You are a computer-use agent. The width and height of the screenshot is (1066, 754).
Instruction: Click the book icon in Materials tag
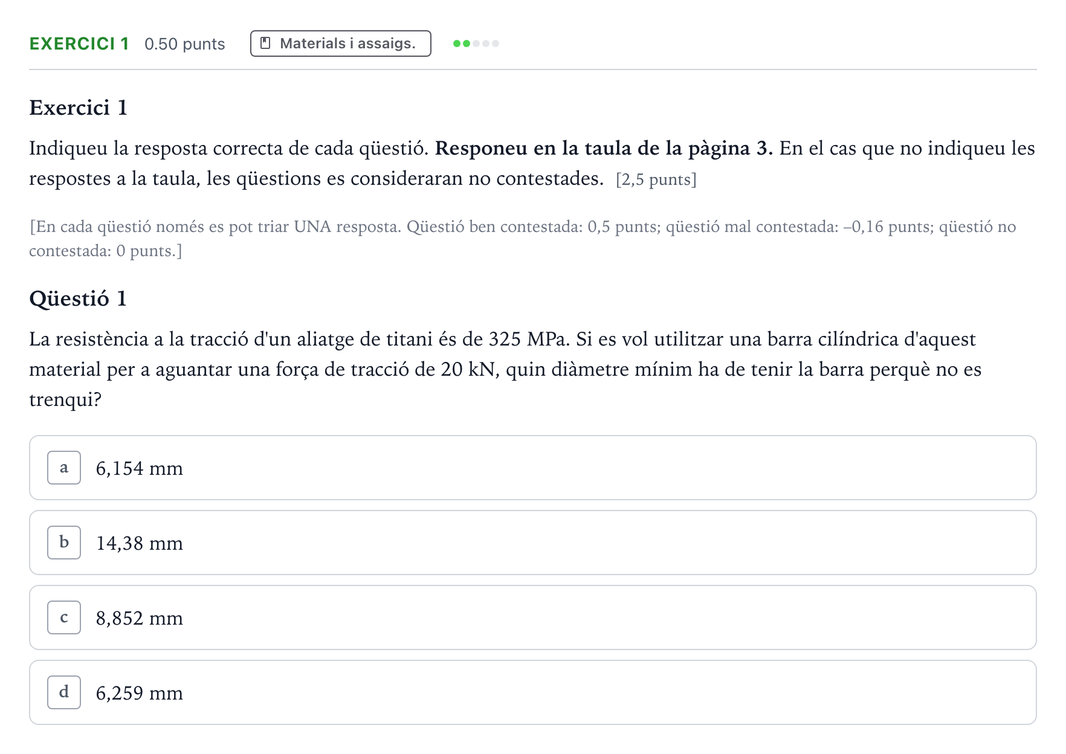[265, 43]
